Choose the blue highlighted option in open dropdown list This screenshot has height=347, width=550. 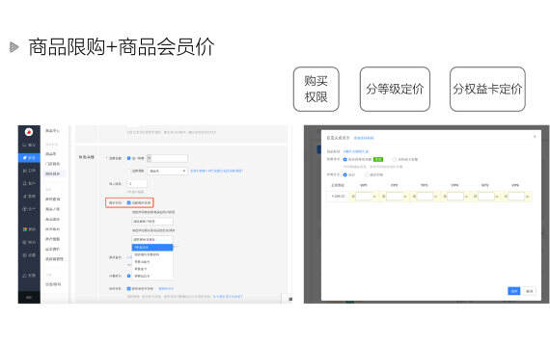[x=152, y=248]
